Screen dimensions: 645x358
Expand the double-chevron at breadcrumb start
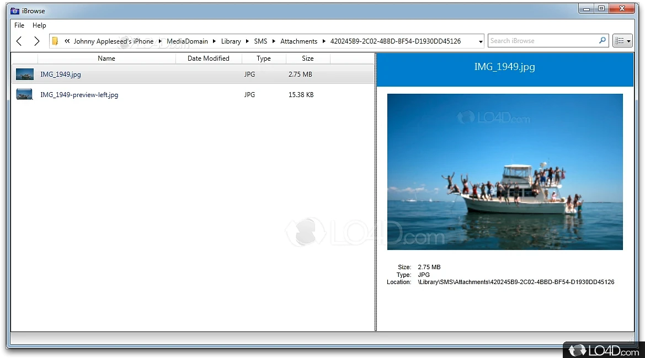66,41
